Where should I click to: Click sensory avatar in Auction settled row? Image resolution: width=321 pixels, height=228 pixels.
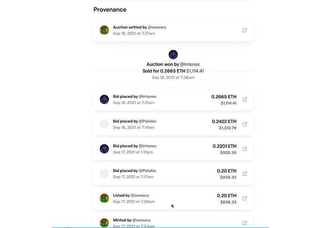(104, 30)
